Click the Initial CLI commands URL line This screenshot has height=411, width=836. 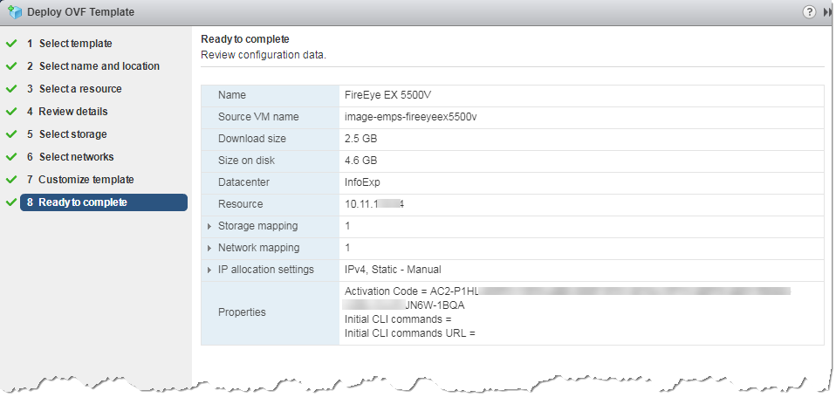click(x=410, y=333)
